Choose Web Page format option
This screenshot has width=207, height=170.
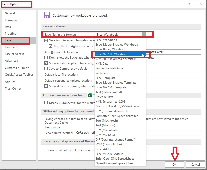click(x=120, y=73)
